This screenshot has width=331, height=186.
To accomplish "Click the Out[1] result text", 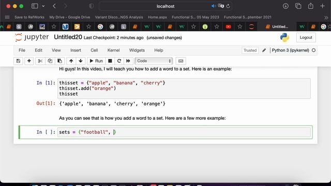I will [112, 104].
